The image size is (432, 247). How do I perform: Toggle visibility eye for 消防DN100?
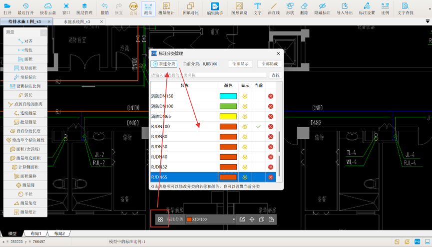[245, 106]
